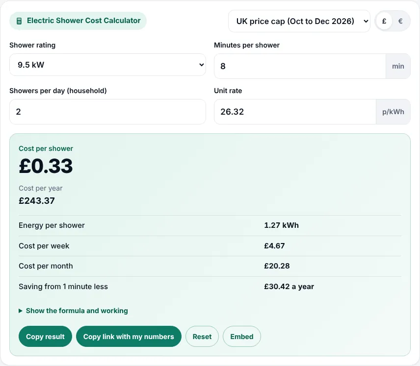Click the Cost per year label
Viewport: 420px width, 366px height.
coord(40,188)
